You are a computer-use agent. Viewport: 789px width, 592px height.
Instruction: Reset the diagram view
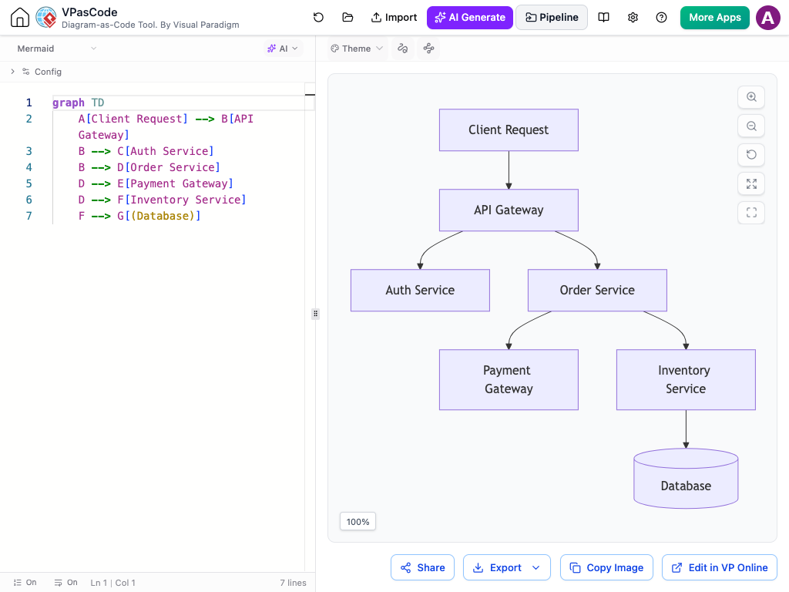tap(751, 154)
